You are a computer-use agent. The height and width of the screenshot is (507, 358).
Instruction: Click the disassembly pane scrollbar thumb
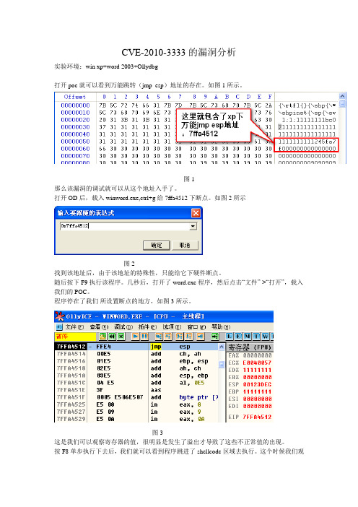pos(222,365)
